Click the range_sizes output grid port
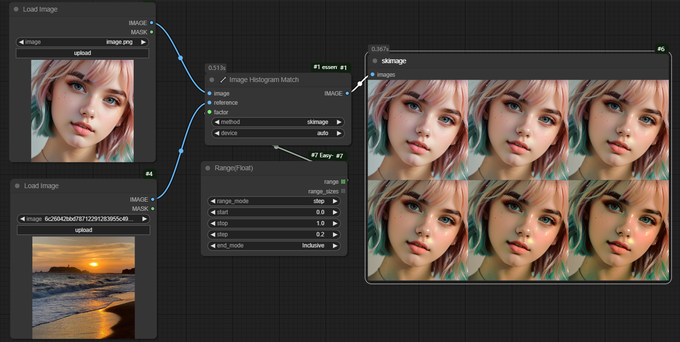This screenshot has height=342, width=680. (343, 192)
